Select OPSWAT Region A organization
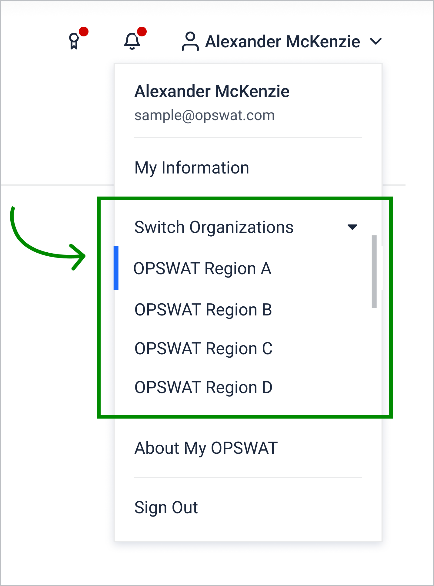434x586 pixels. coord(202,268)
